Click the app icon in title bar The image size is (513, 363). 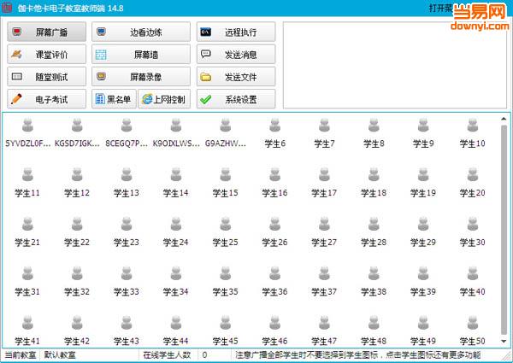tap(7, 8)
